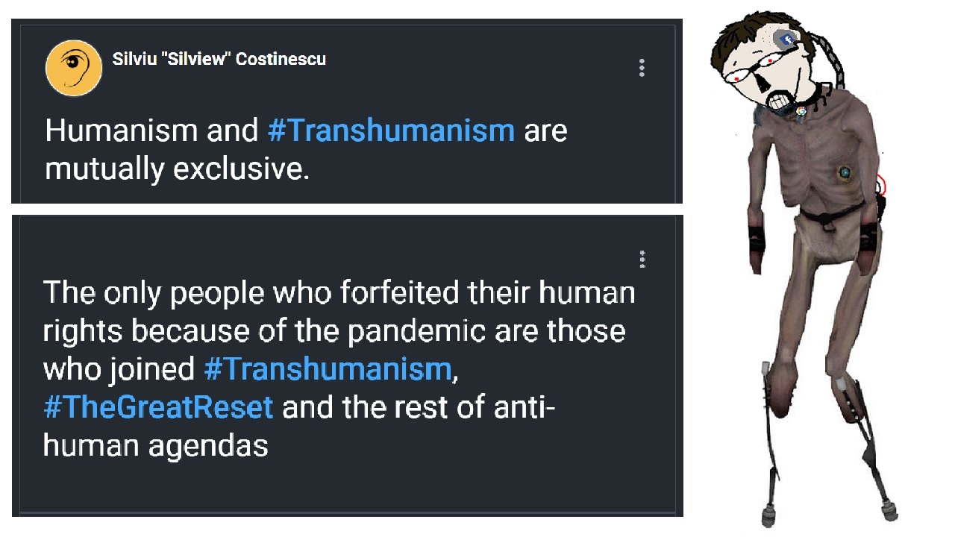Click the Google logo below the character's chin
The width and height of the screenshot is (955, 537).
pos(801,112)
